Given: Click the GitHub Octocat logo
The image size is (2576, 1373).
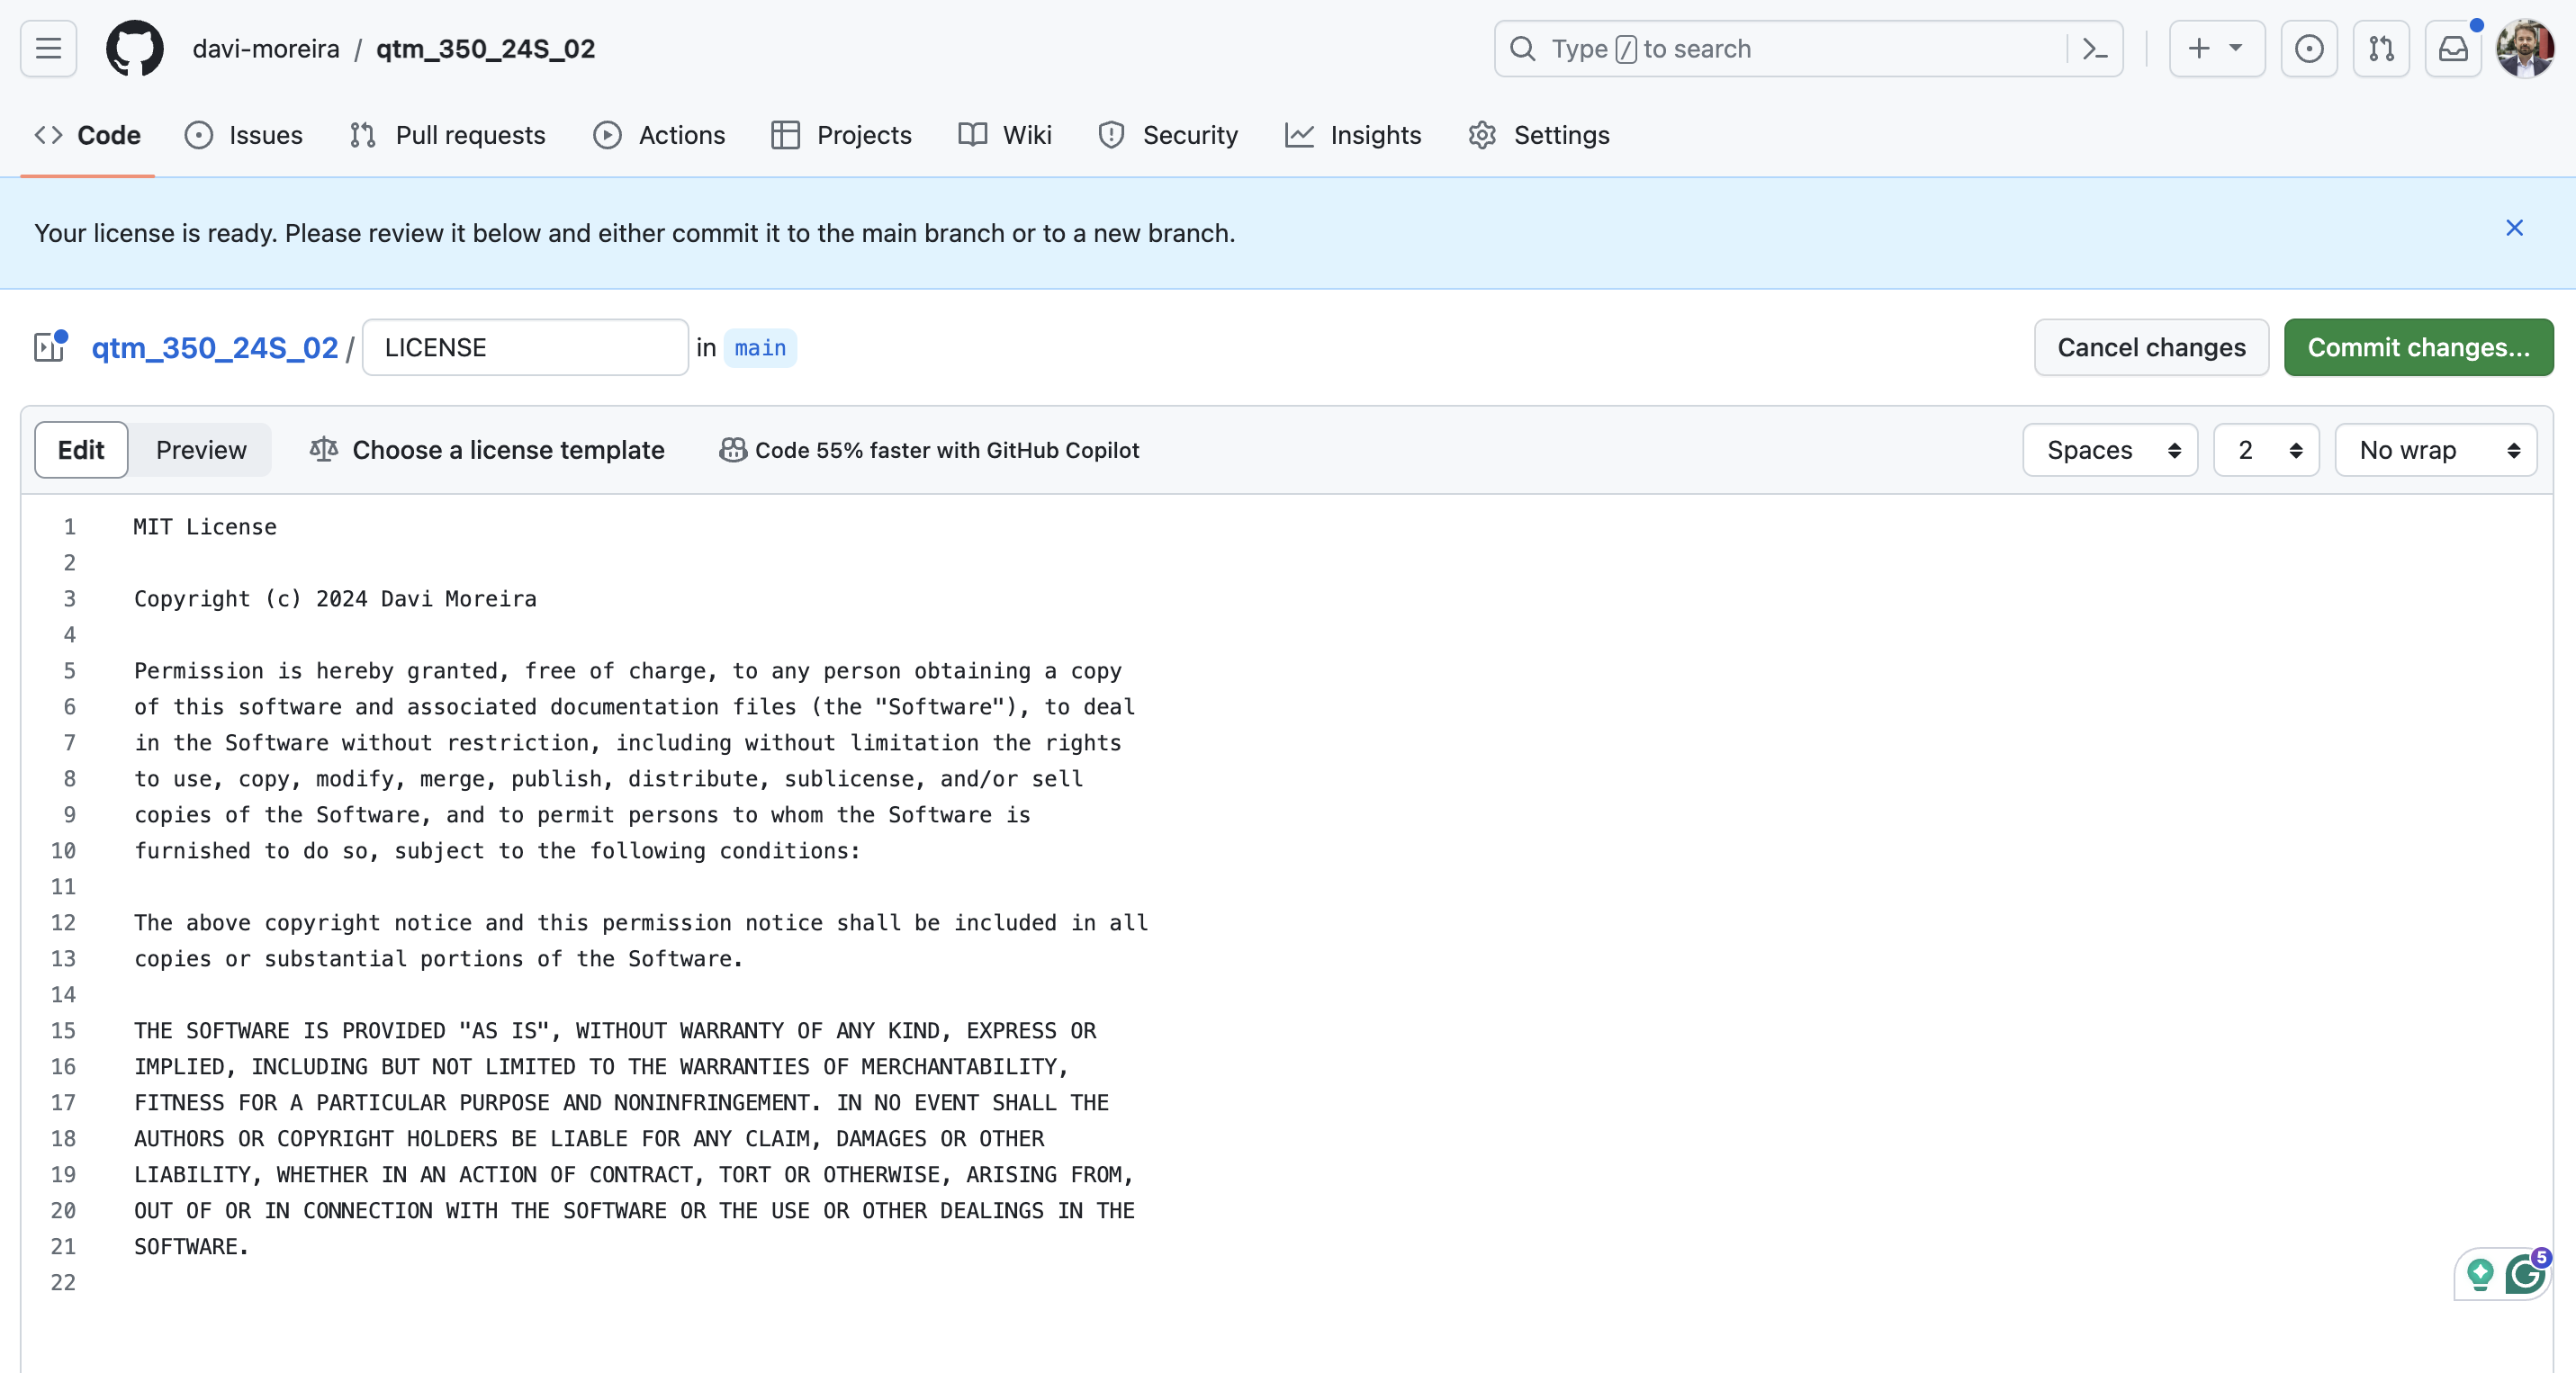Looking at the screenshot, I should click(135, 48).
